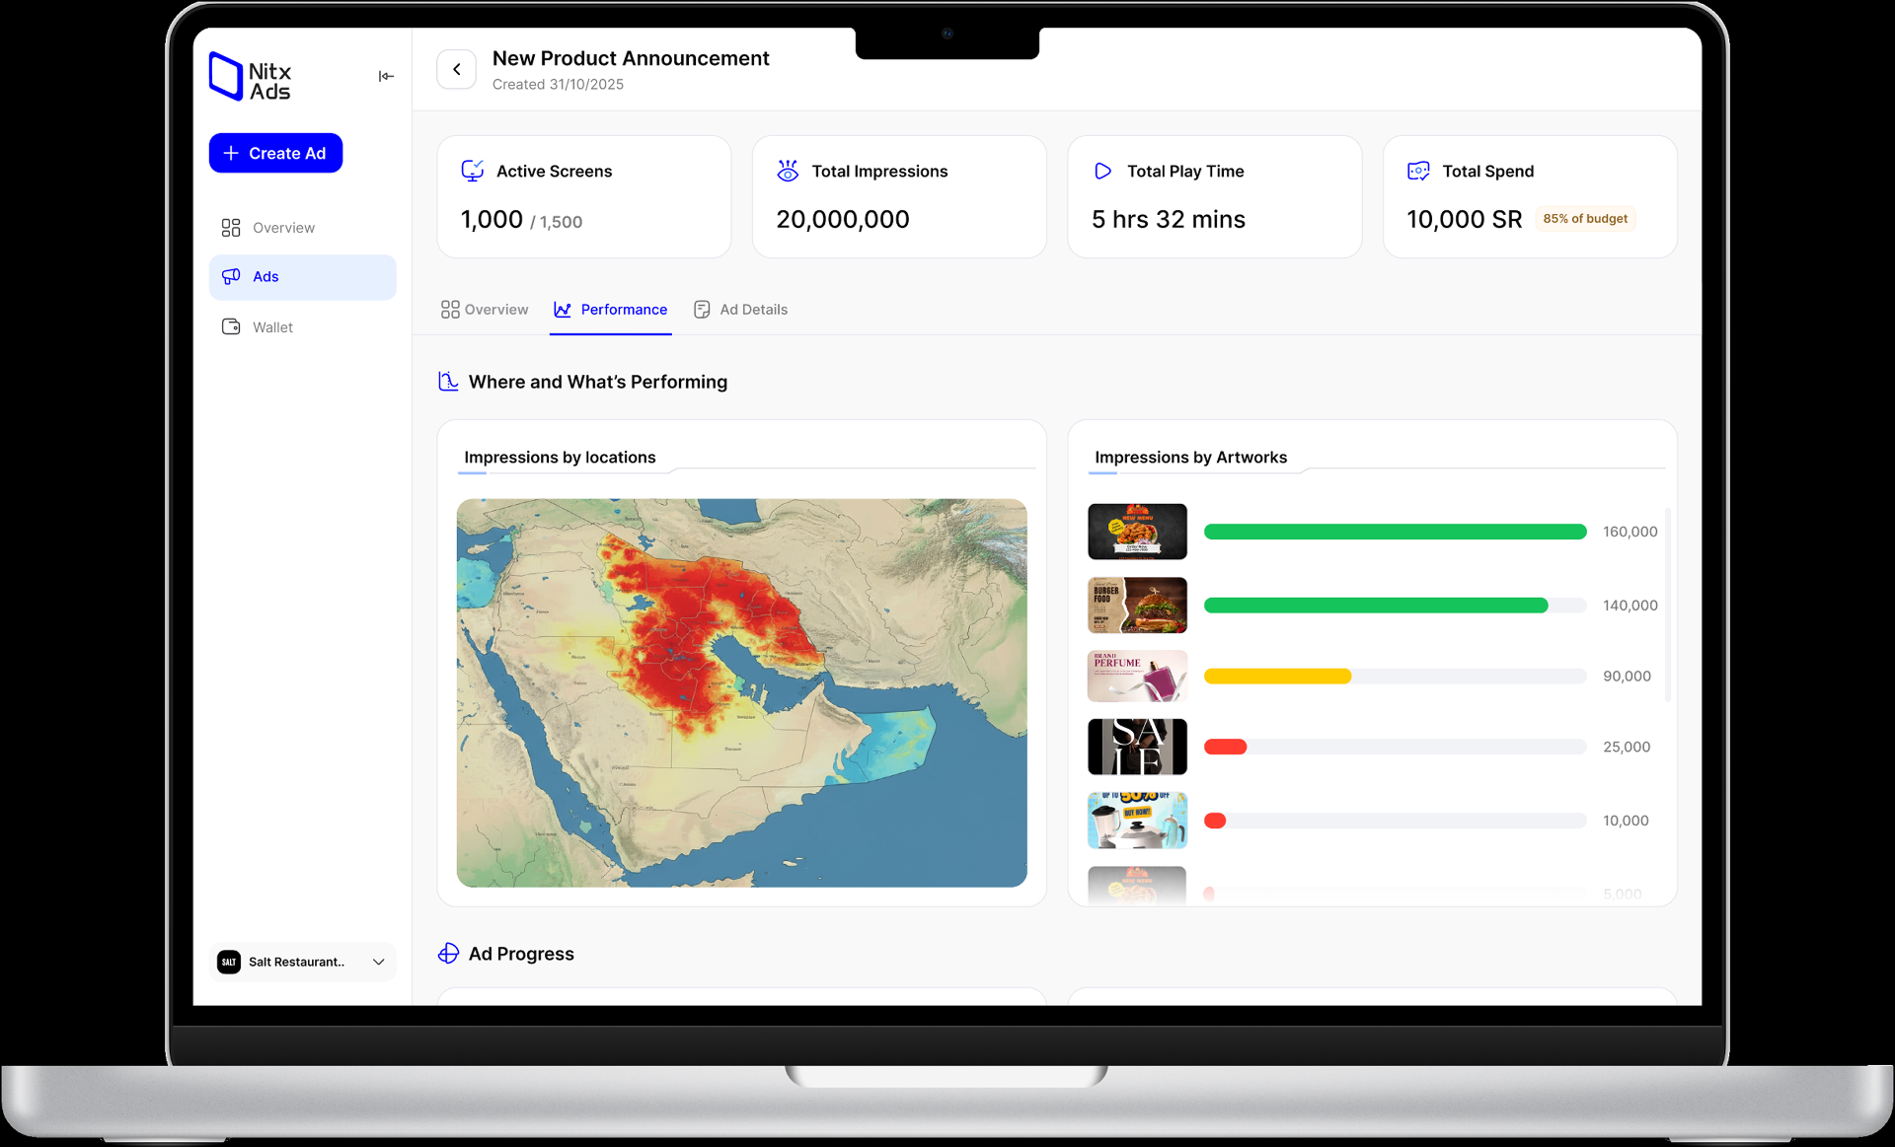Click the 10,000 value
1895x1147 pixels.
pyautogui.click(x=1626, y=821)
